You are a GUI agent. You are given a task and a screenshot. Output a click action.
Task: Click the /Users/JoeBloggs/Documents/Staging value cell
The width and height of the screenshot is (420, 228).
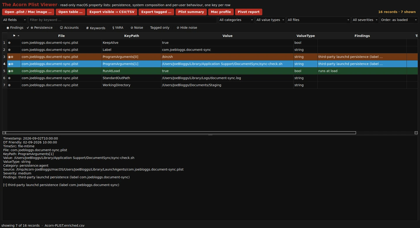(x=228, y=85)
